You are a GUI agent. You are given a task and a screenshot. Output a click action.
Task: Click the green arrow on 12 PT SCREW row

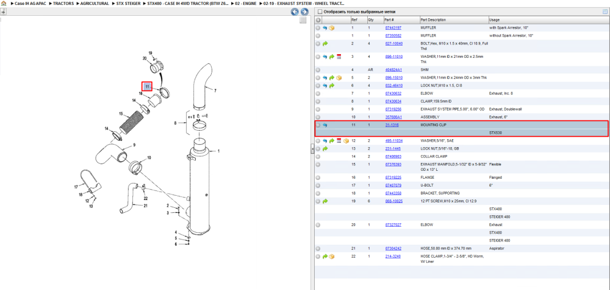pos(325,201)
